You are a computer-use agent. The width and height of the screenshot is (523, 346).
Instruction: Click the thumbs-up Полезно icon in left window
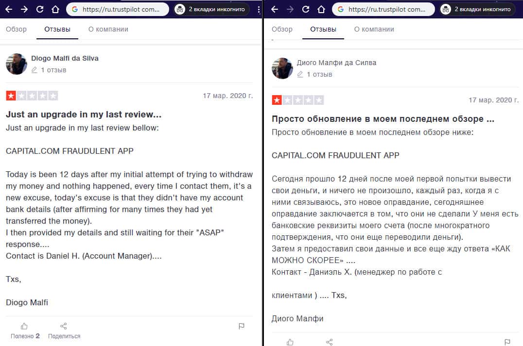(24, 326)
